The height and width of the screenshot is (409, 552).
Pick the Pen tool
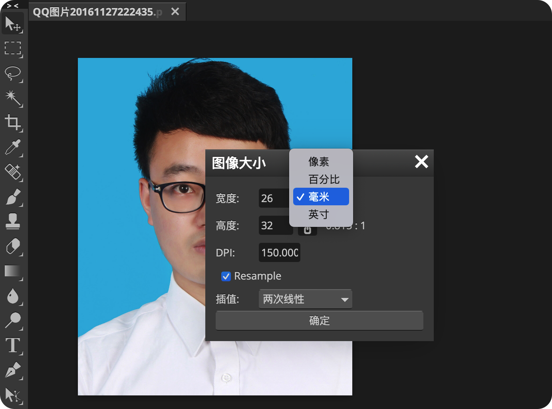click(x=13, y=371)
